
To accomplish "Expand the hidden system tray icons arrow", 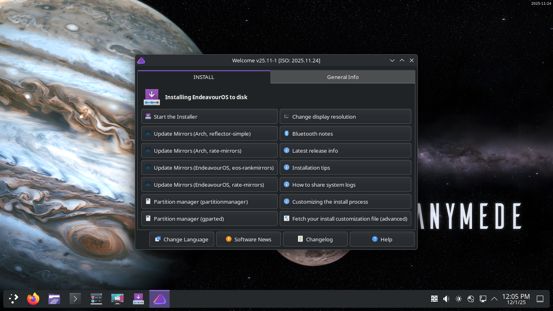I will (494, 299).
